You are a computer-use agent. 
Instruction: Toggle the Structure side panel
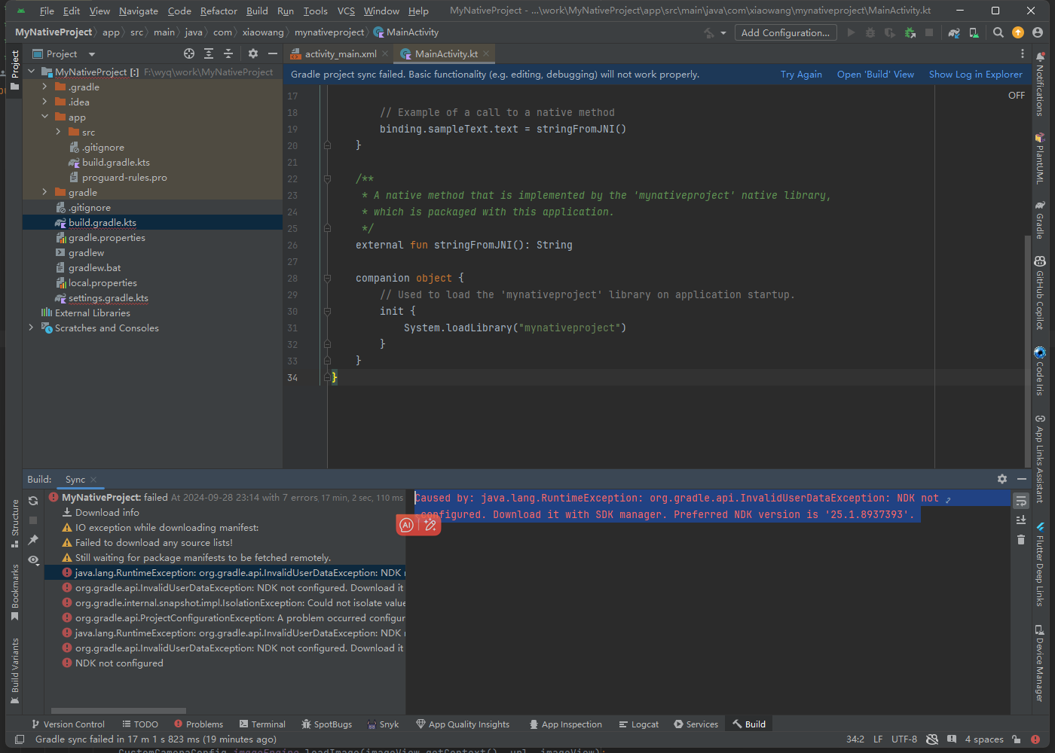pyautogui.click(x=15, y=523)
